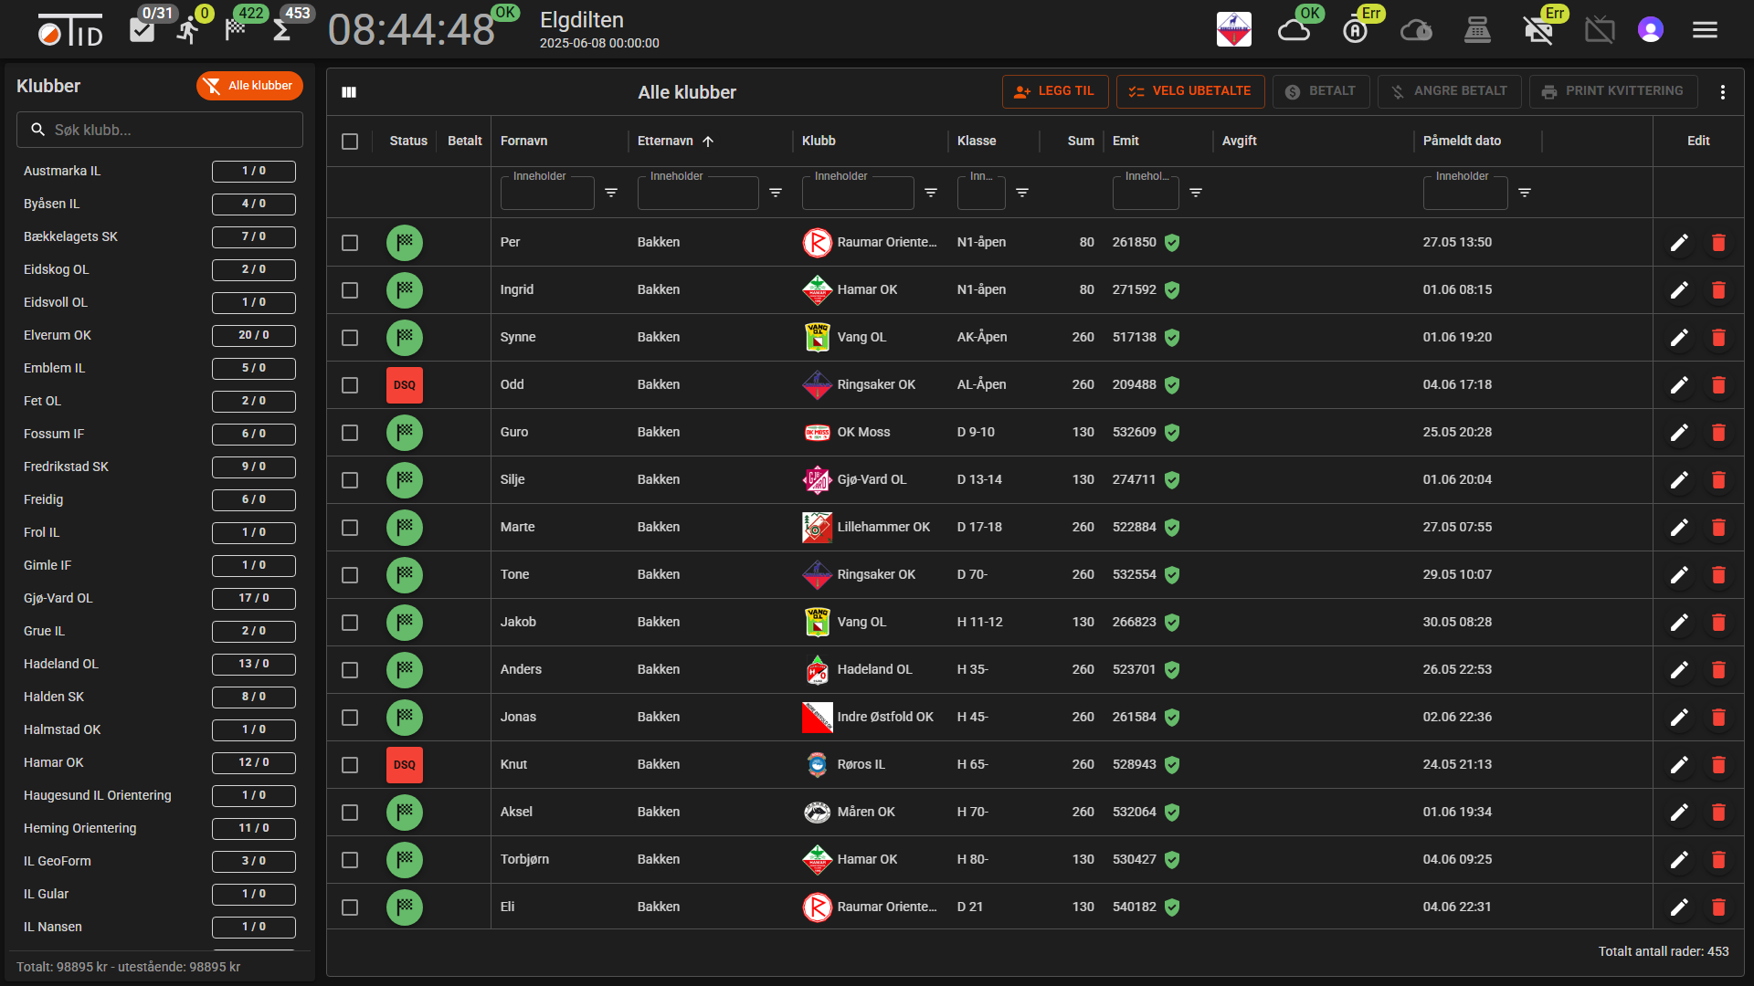
Task: Click the runner icon with 0 badge
Action: tap(187, 30)
